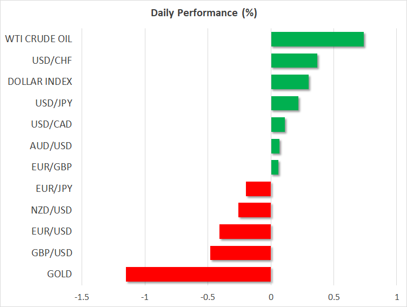Select the USD/CAD green bar
The height and width of the screenshot is (307, 407).
pyautogui.click(x=278, y=125)
